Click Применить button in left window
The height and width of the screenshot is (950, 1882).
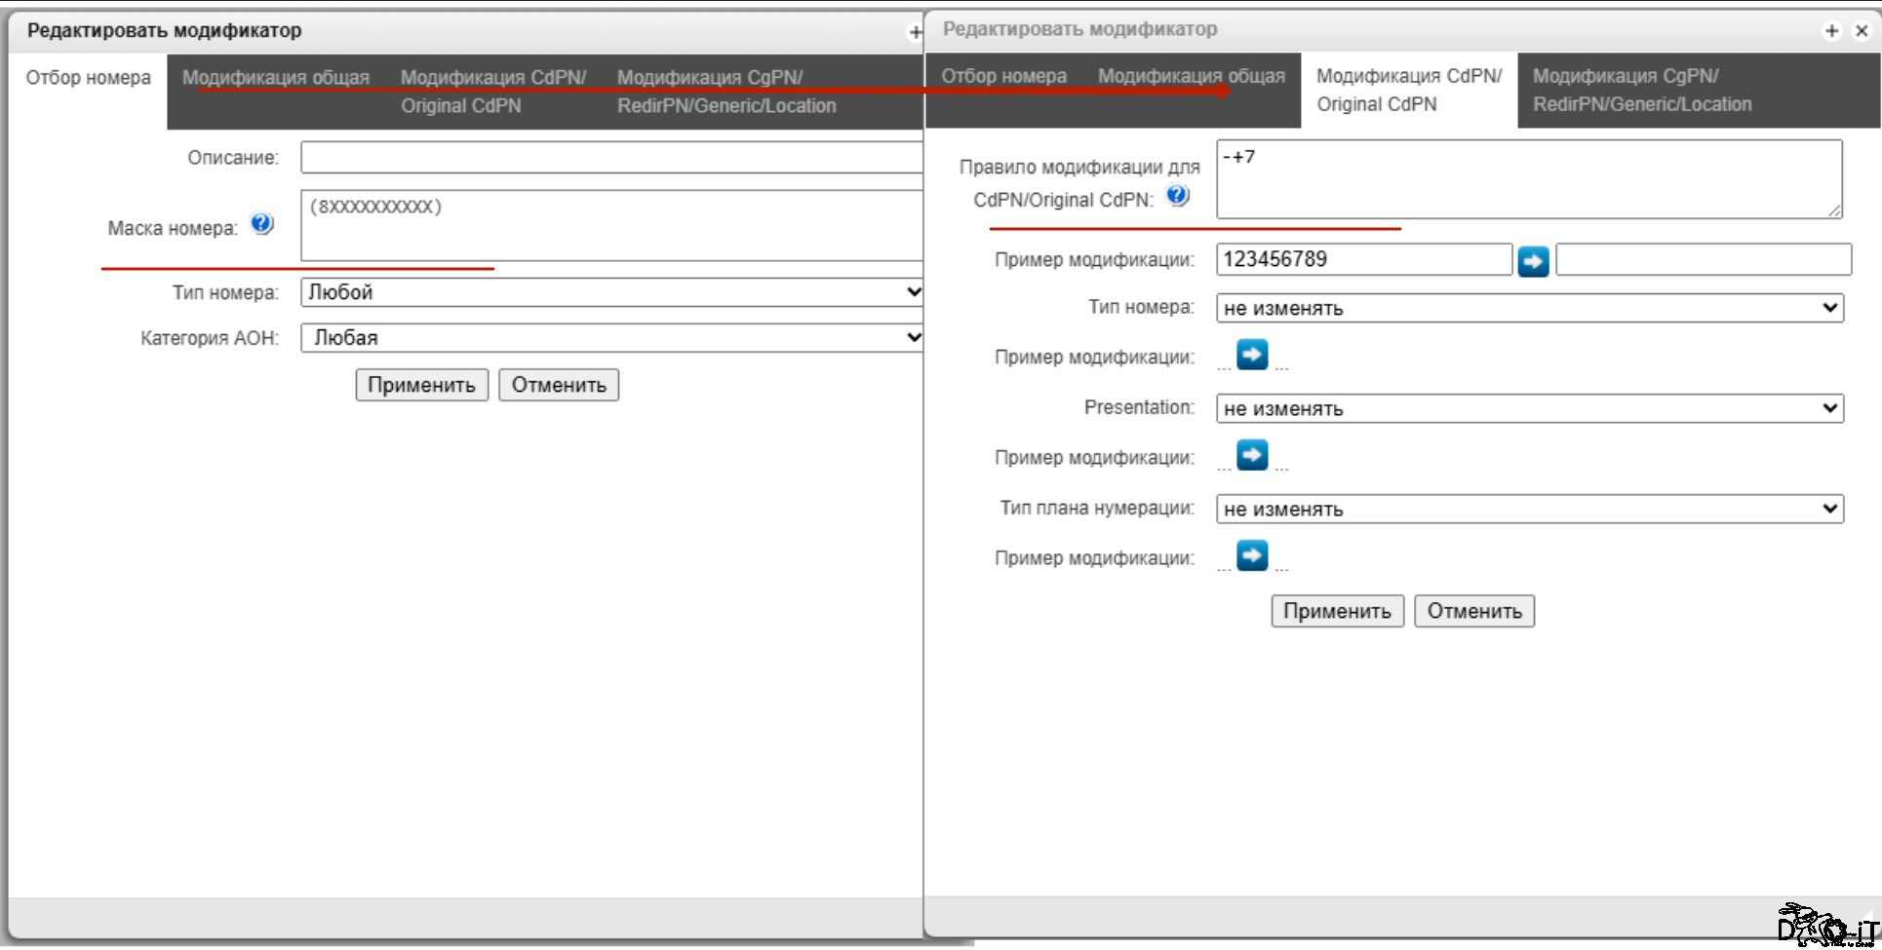[x=421, y=385]
